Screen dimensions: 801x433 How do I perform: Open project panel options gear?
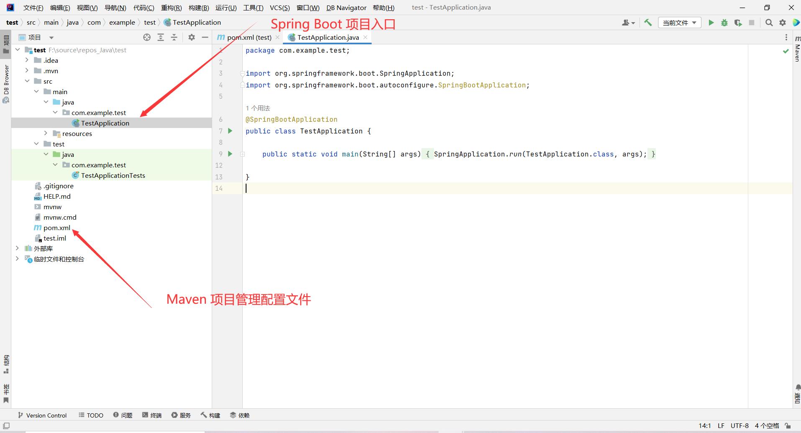coord(191,37)
